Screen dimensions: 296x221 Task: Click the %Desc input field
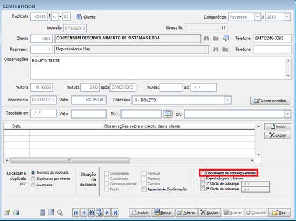[x=171, y=87]
